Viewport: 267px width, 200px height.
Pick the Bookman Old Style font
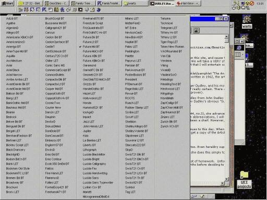tap(18, 168)
